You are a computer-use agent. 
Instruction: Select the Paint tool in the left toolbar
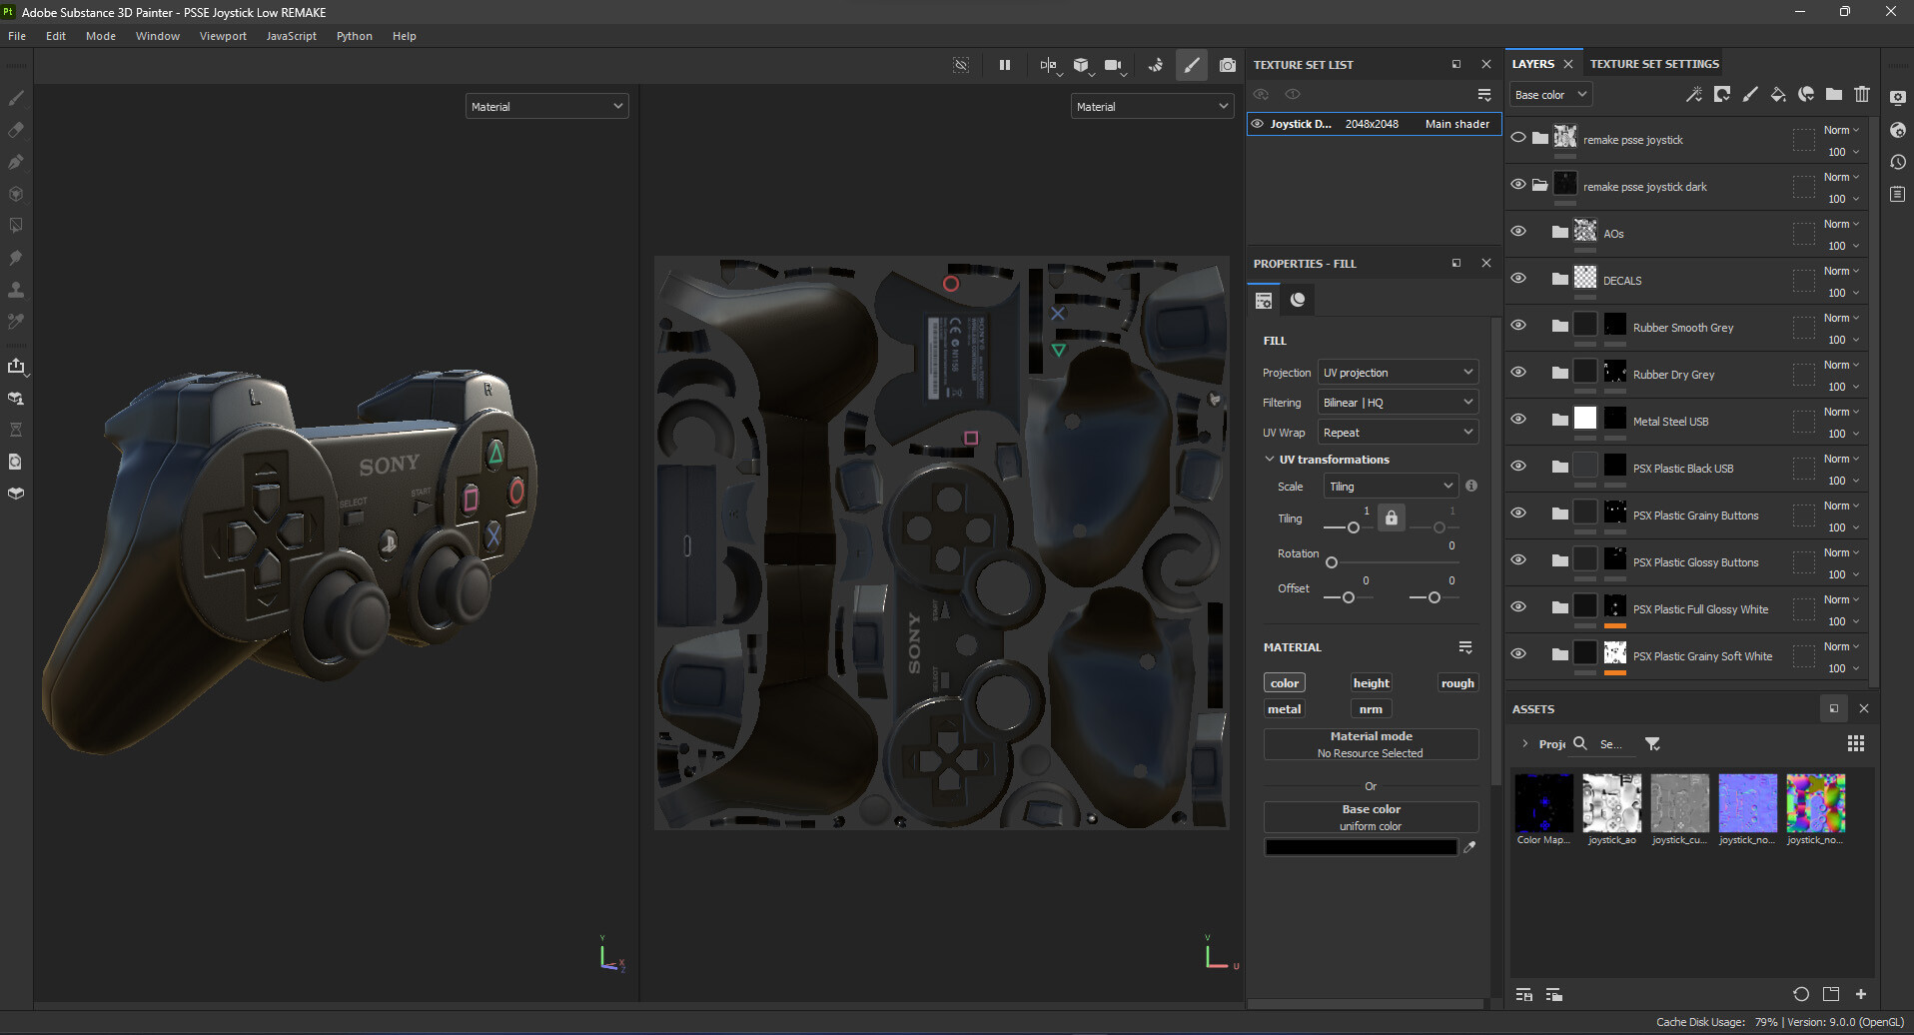pos(15,97)
